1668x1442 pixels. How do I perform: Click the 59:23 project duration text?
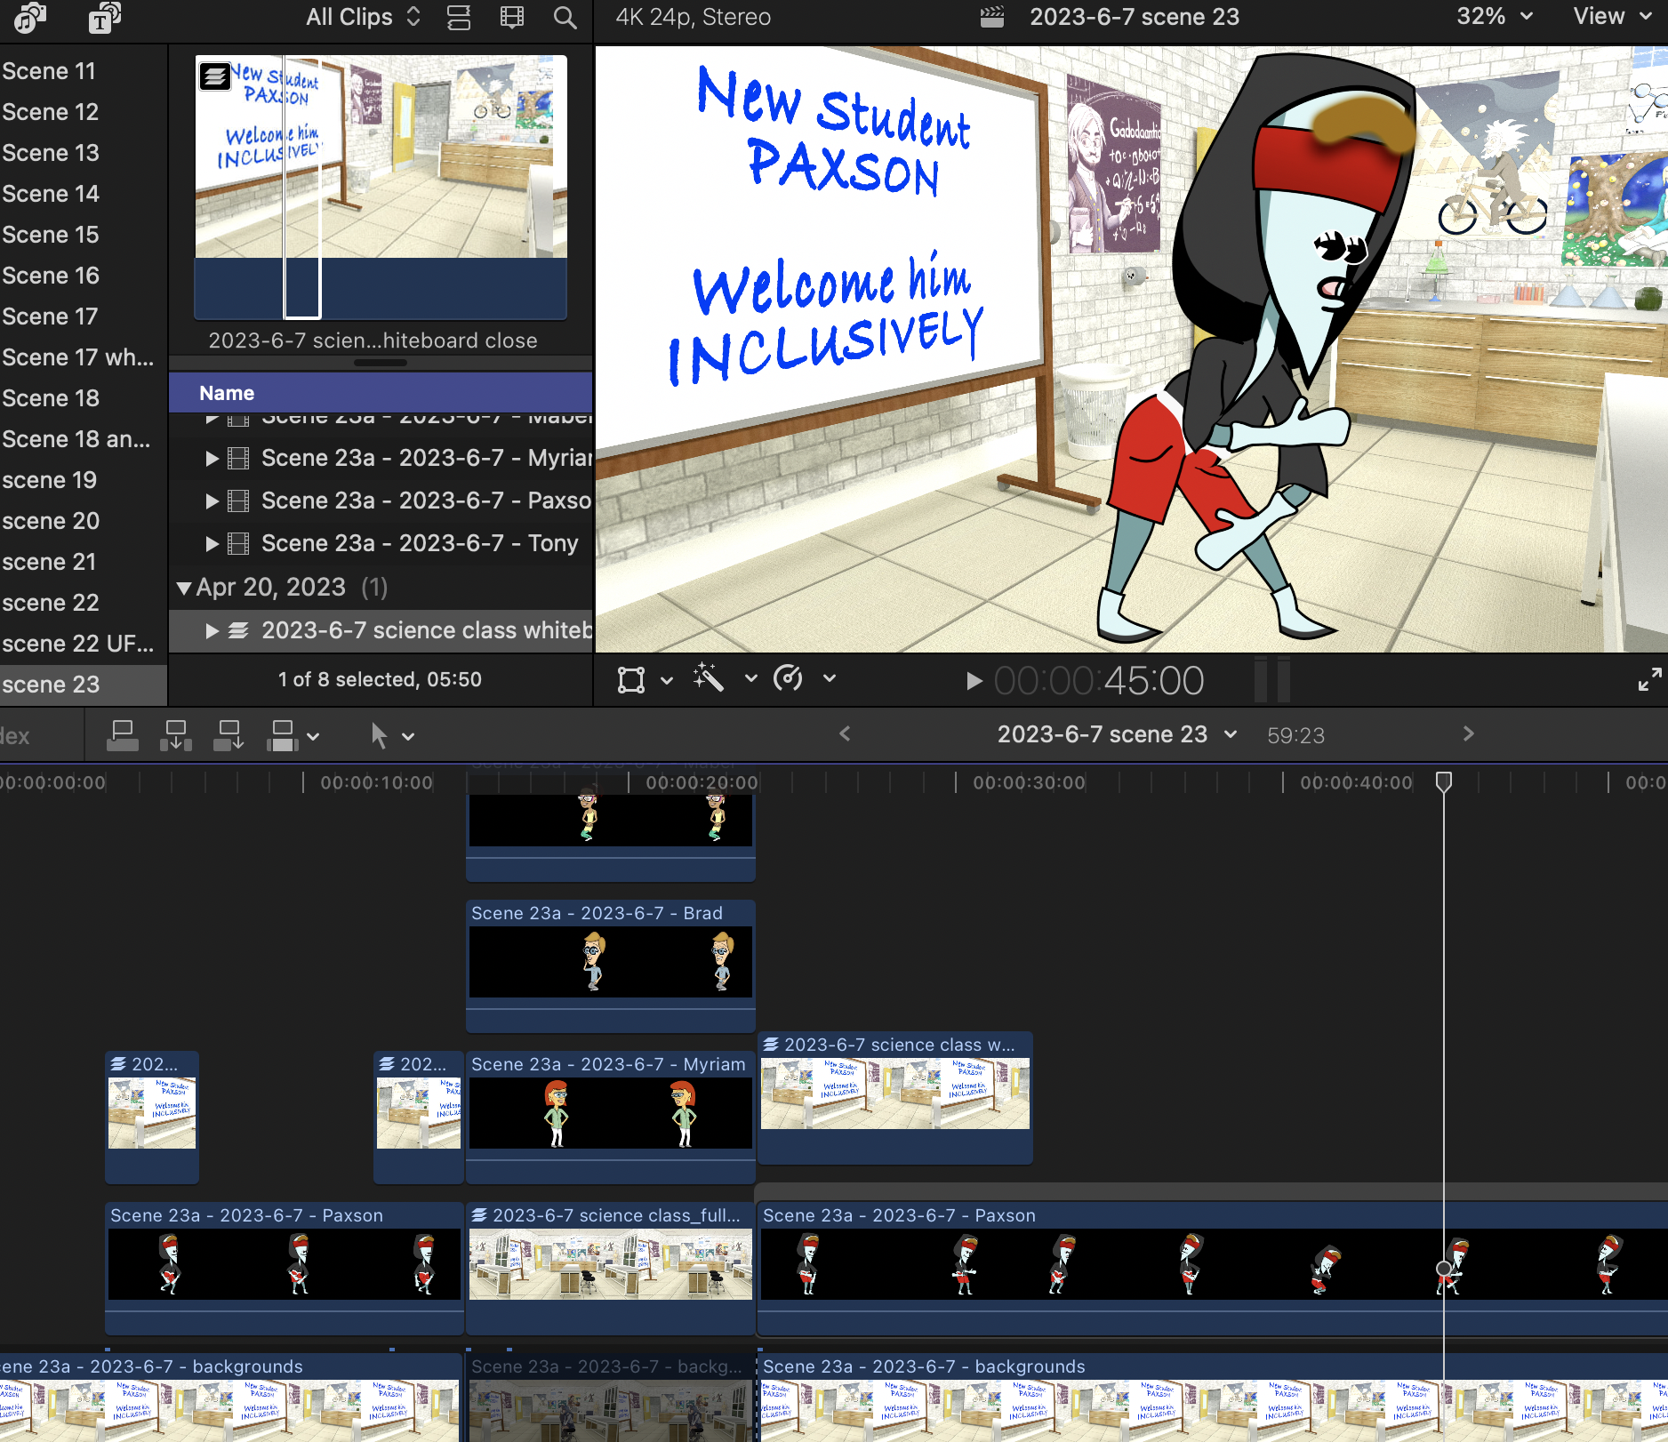(x=1295, y=735)
